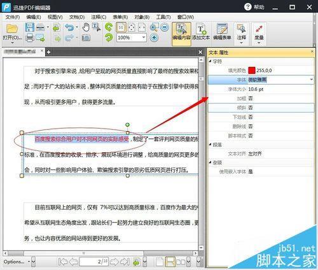Open the 对象(B) menu
Screen dimensions: 318x270
pyautogui.click(x=142, y=17)
